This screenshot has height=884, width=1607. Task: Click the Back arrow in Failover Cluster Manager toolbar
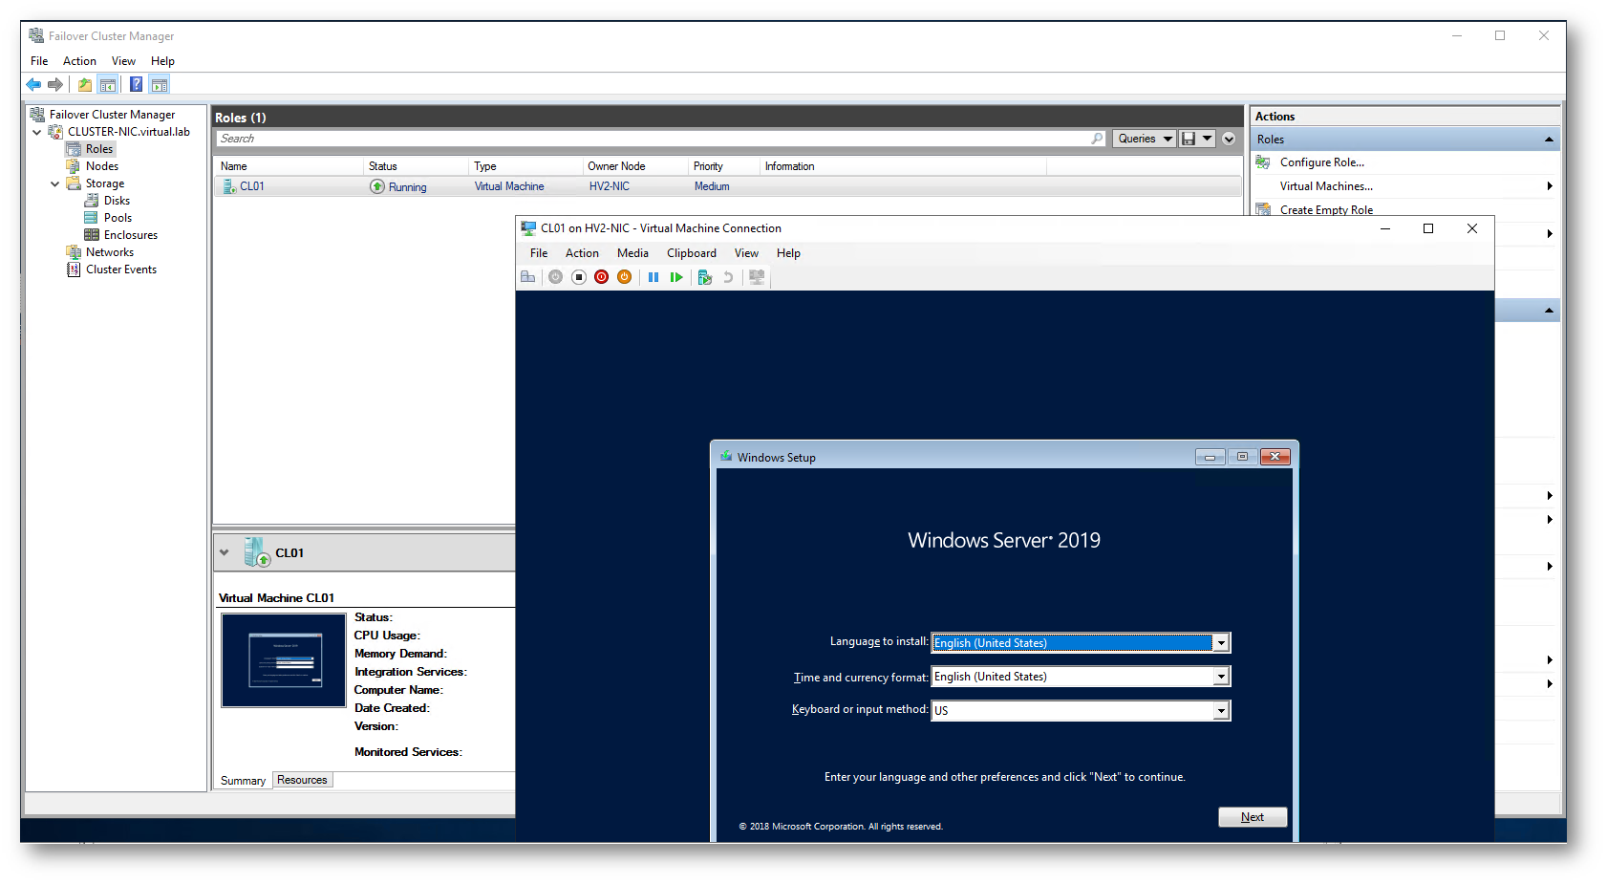(34, 85)
